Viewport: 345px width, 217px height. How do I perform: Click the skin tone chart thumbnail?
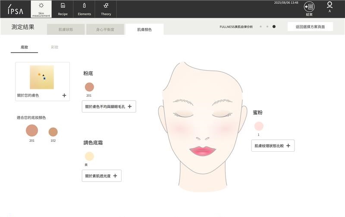pyautogui.click(x=42, y=77)
